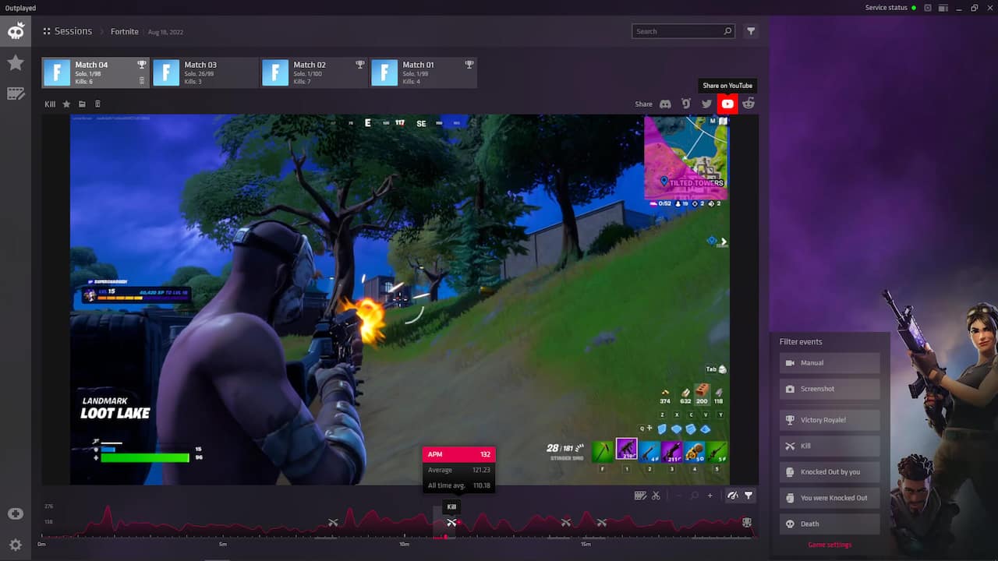Click Service status indicator
Viewport: 998px width, 561px height.
coord(890,8)
